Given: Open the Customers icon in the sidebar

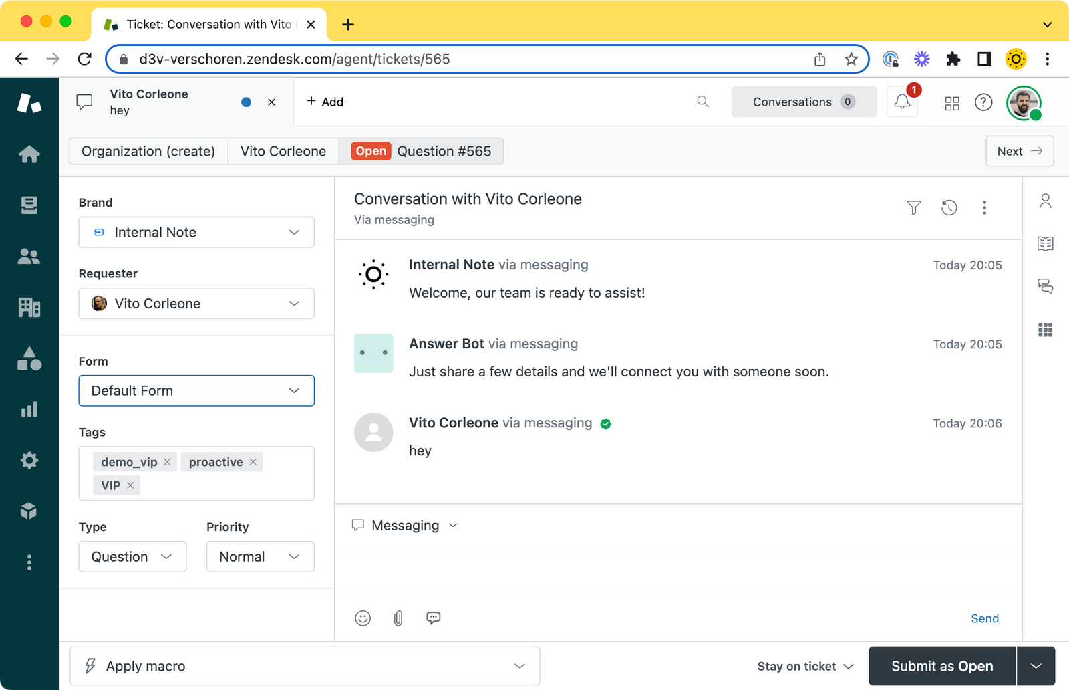Looking at the screenshot, I should [x=29, y=256].
